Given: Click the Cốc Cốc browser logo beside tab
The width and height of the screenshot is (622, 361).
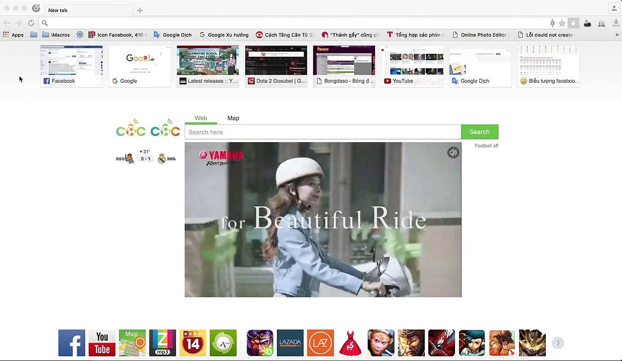Looking at the screenshot, I should coord(36,8).
